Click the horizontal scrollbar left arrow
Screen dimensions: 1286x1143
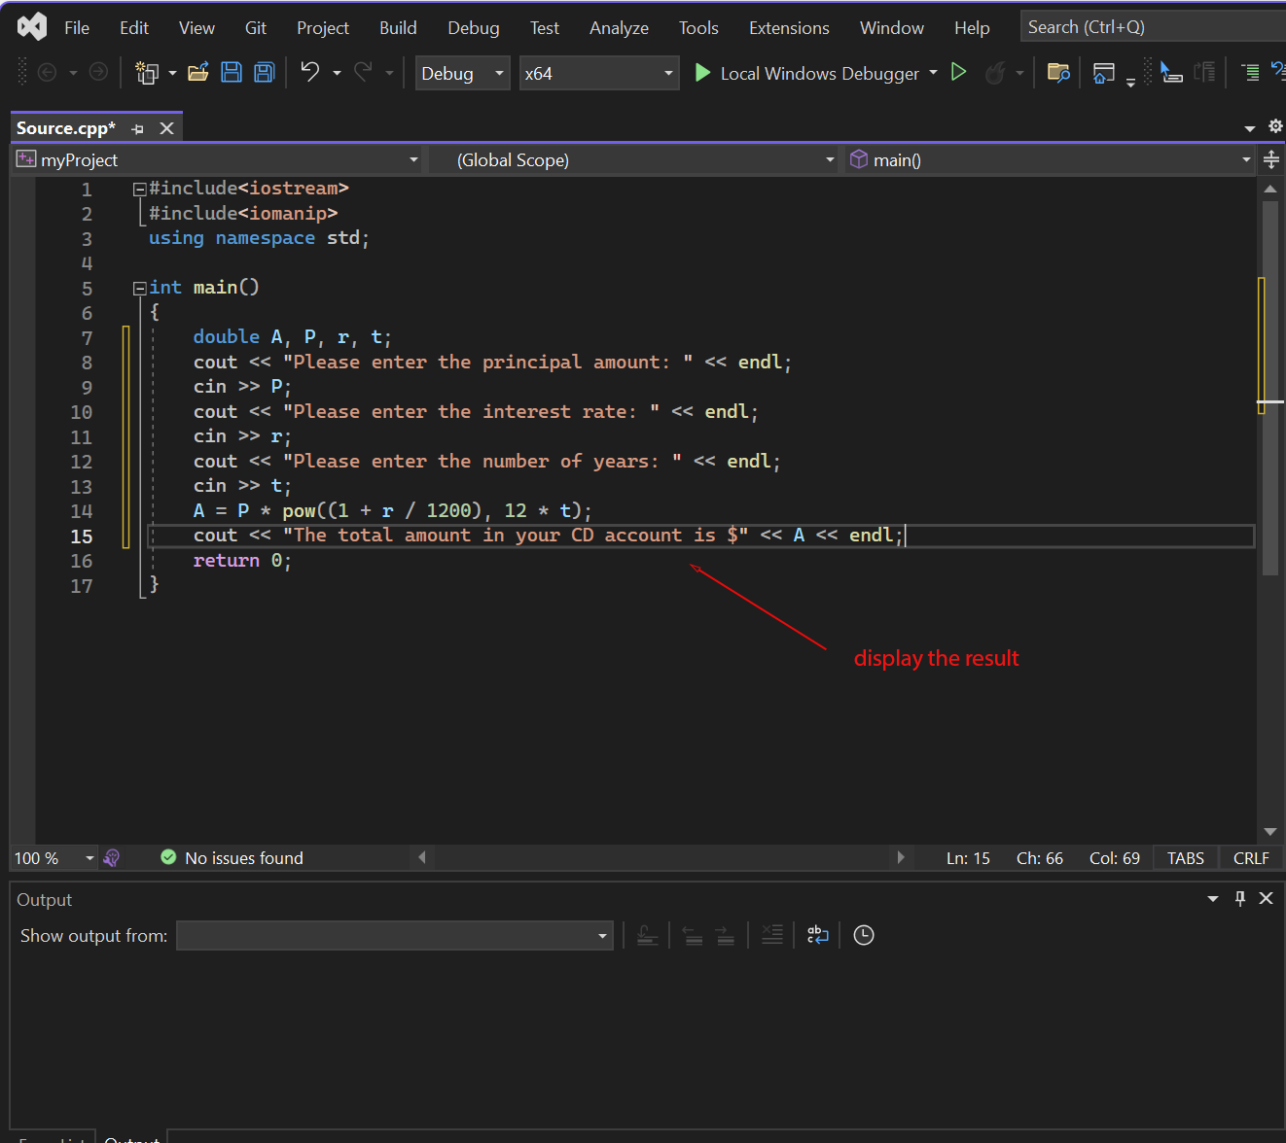point(422,857)
